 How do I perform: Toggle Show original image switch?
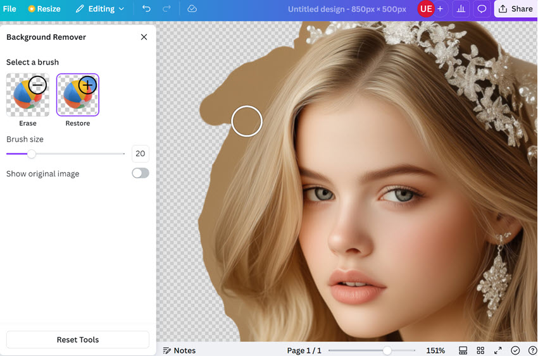140,173
